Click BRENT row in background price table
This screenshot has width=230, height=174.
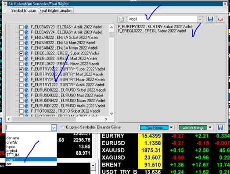coord(165,165)
